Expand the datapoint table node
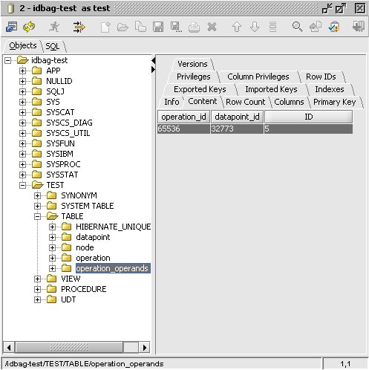 point(52,237)
